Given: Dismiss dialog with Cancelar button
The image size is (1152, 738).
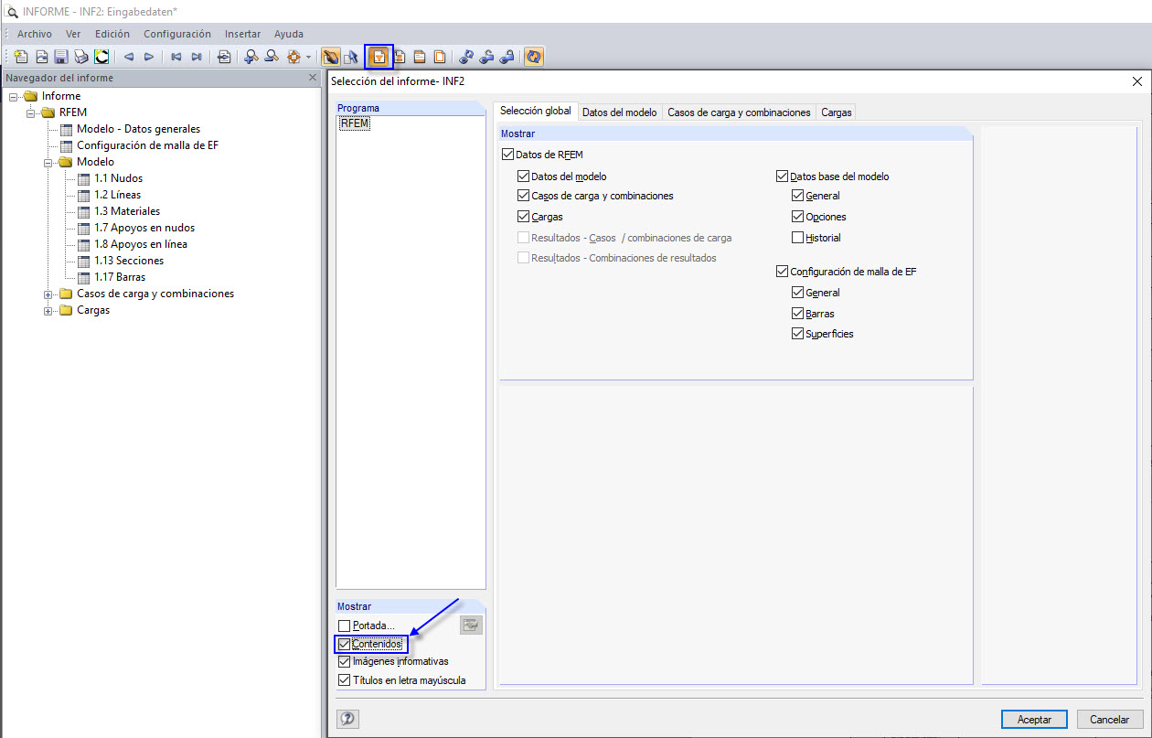Looking at the screenshot, I should tap(1110, 720).
